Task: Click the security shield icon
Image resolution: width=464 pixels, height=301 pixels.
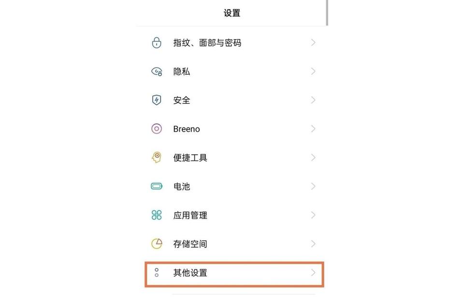Action: click(x=157, y=100)
